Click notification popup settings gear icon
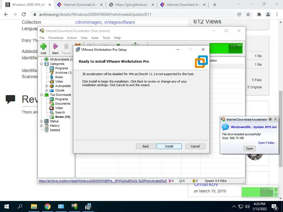The width and height of the screenshot is (283, 212). 270,119
